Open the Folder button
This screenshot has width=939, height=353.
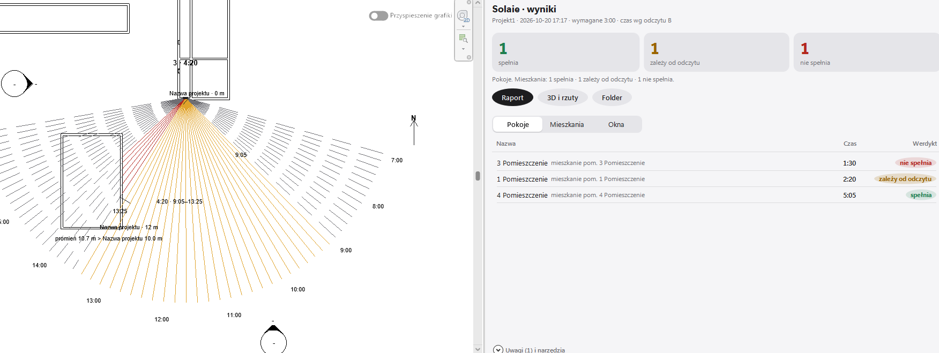[612, 97]
